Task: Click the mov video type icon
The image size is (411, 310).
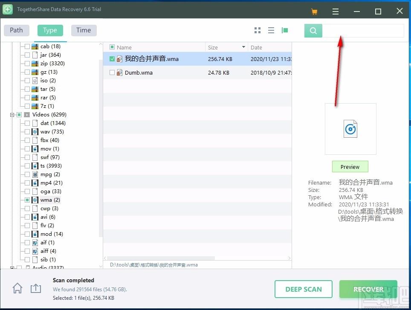Action: (x=35, y=149)
